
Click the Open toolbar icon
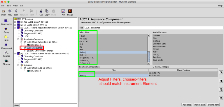(x=3, y=11)
